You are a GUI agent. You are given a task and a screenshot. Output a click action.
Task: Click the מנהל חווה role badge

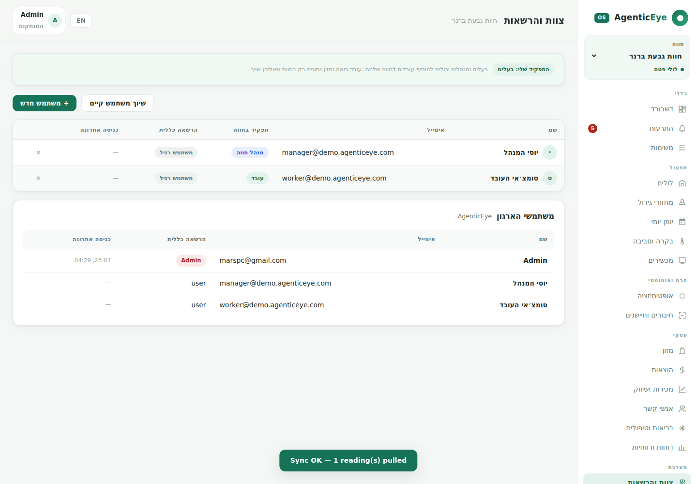point(250,152)
